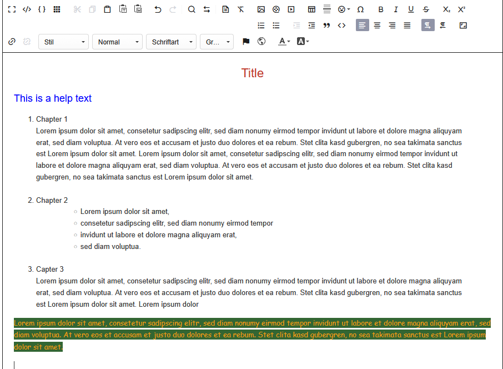
Task: Open the text color picker
Action: pyautogui.click(x=284, y=42)
